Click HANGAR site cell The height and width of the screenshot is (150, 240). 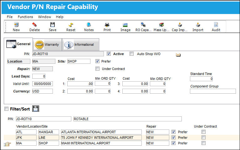tap(49, 132)
